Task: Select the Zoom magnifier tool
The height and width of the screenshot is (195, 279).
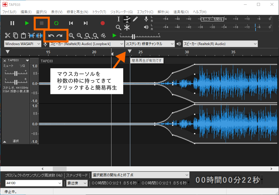Action: pyautogui.click(x=119, y=27)
